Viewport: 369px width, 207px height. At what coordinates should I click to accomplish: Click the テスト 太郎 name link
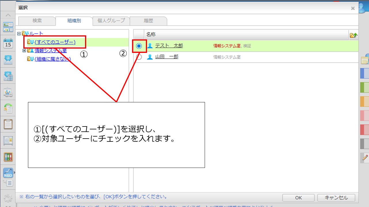point(169,46)
